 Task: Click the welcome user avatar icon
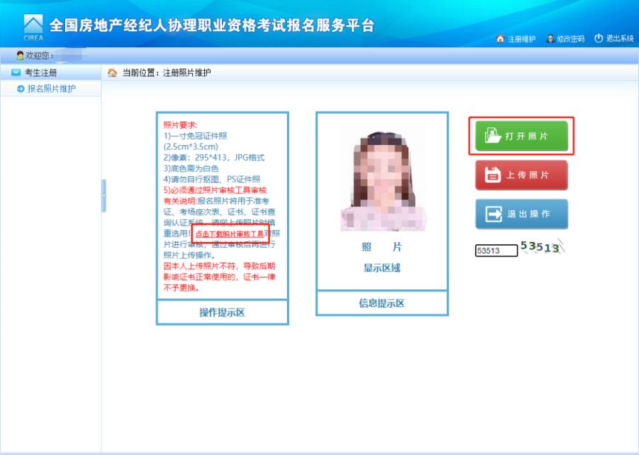pos(20,55)
